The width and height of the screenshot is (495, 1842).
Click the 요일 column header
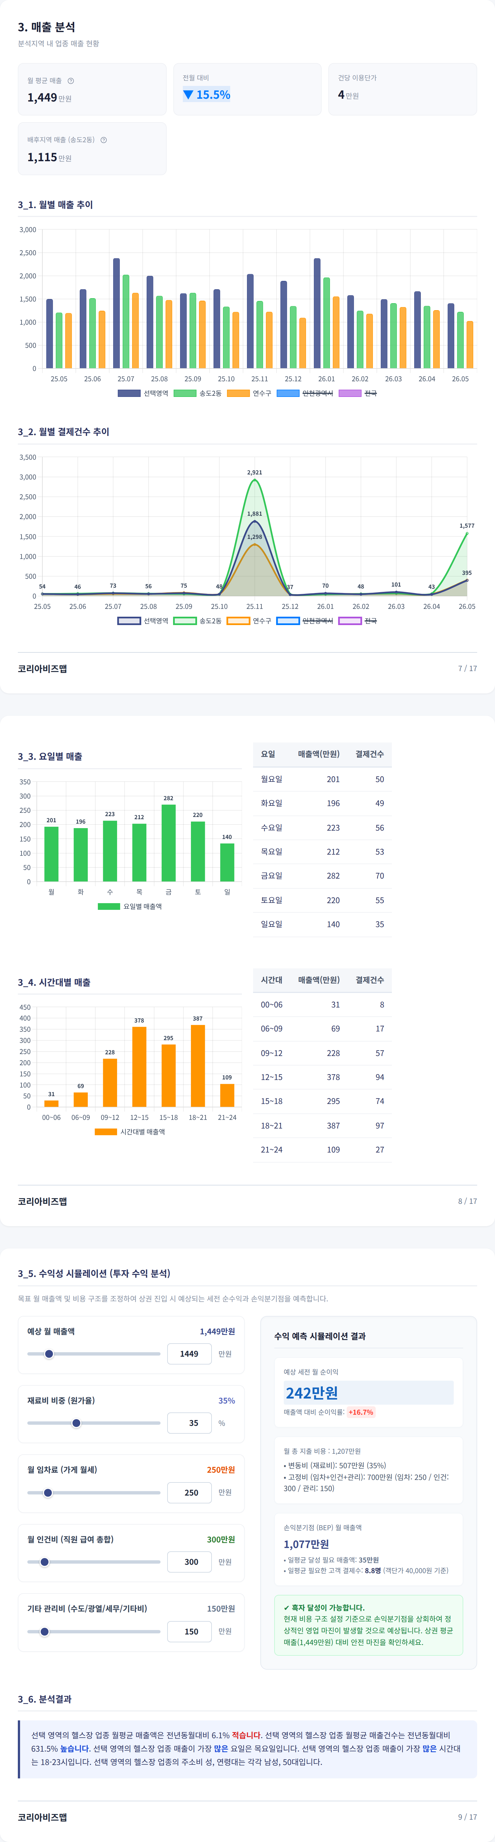[268, 754]
